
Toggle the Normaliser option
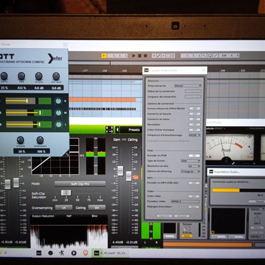point(195,125)
